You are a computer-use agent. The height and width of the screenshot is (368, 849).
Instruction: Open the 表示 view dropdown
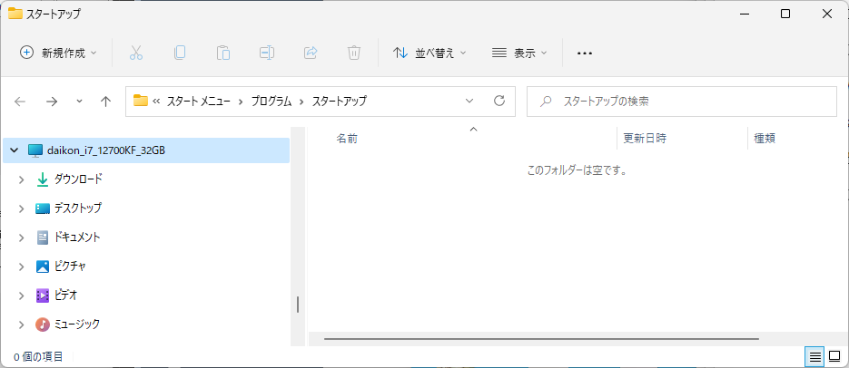(x=519, y=53)
